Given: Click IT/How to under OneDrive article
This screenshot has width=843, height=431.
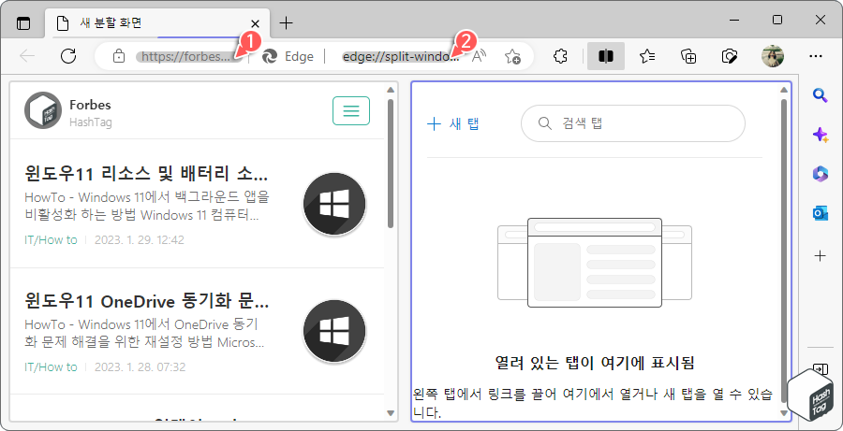Looking at the screenshot, I should [x=52, y=367].
